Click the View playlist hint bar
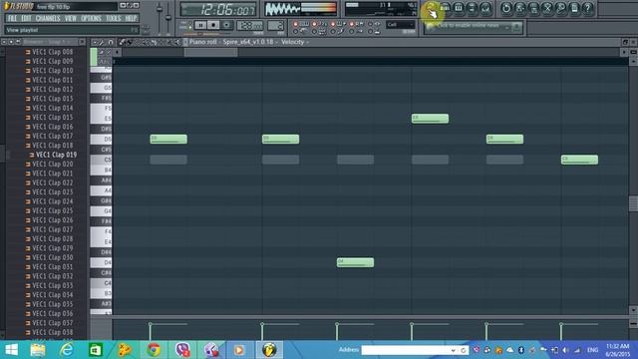This screenshot has height=359, width=638. point(72,30)
